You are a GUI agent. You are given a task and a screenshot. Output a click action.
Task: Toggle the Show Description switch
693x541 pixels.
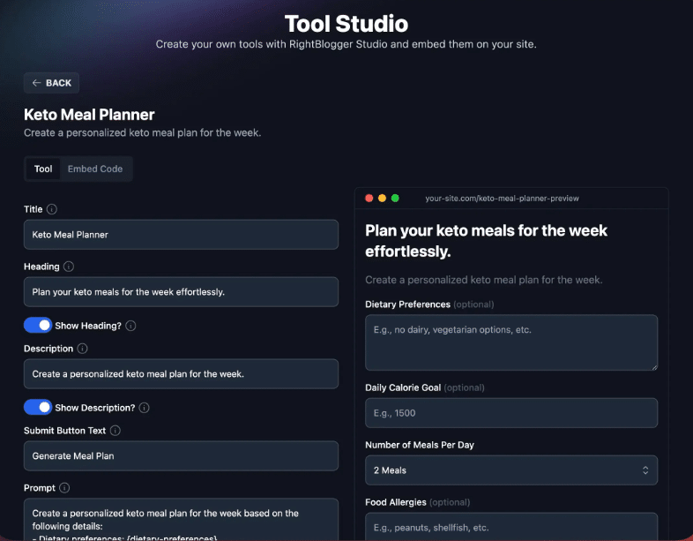pyautogui.click(x=38, y=407)
